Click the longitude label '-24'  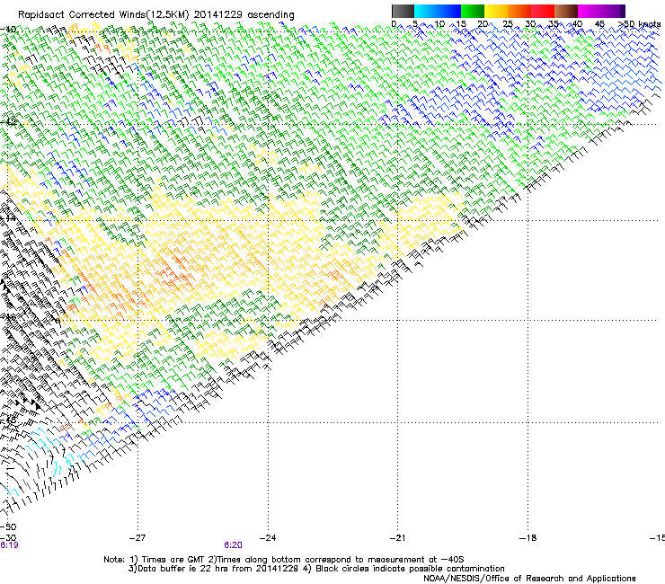pyautogui.click(x=267, y=537)
